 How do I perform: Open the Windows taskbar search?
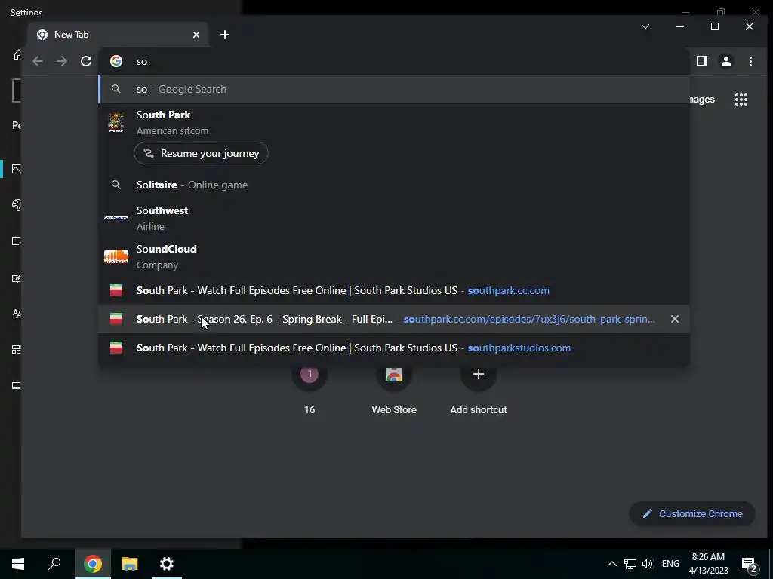54,564
